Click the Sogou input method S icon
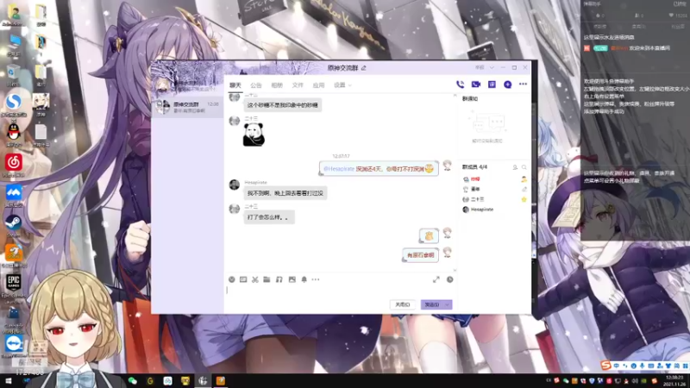 (606, 365)
